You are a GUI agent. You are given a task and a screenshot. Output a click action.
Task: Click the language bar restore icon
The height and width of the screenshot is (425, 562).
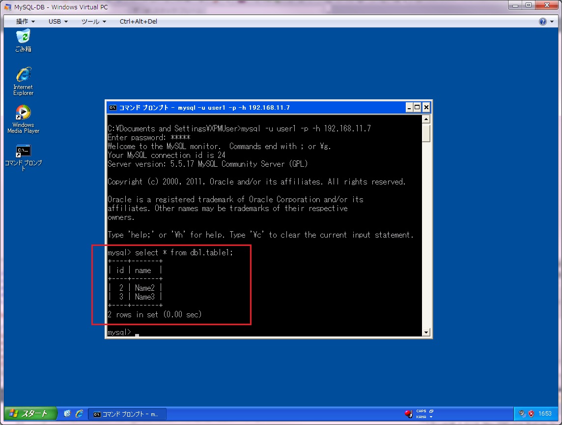431,411
